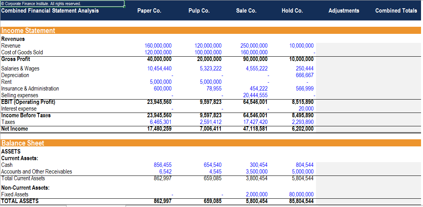Select Hold Co. net income 6,202,000
Screen dimensions: 423x207
point(303,129)
